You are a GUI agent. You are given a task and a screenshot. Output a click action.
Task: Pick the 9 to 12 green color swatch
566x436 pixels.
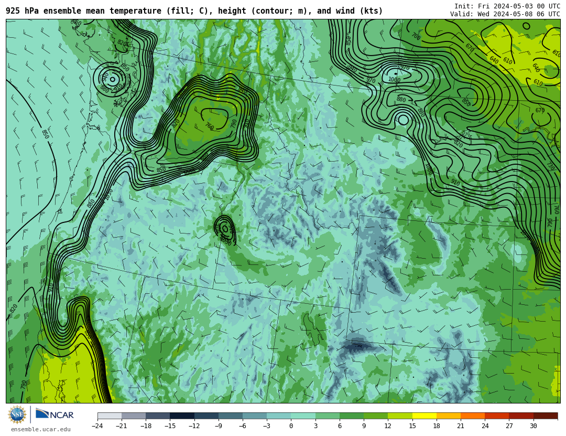[x=376, y=416]
